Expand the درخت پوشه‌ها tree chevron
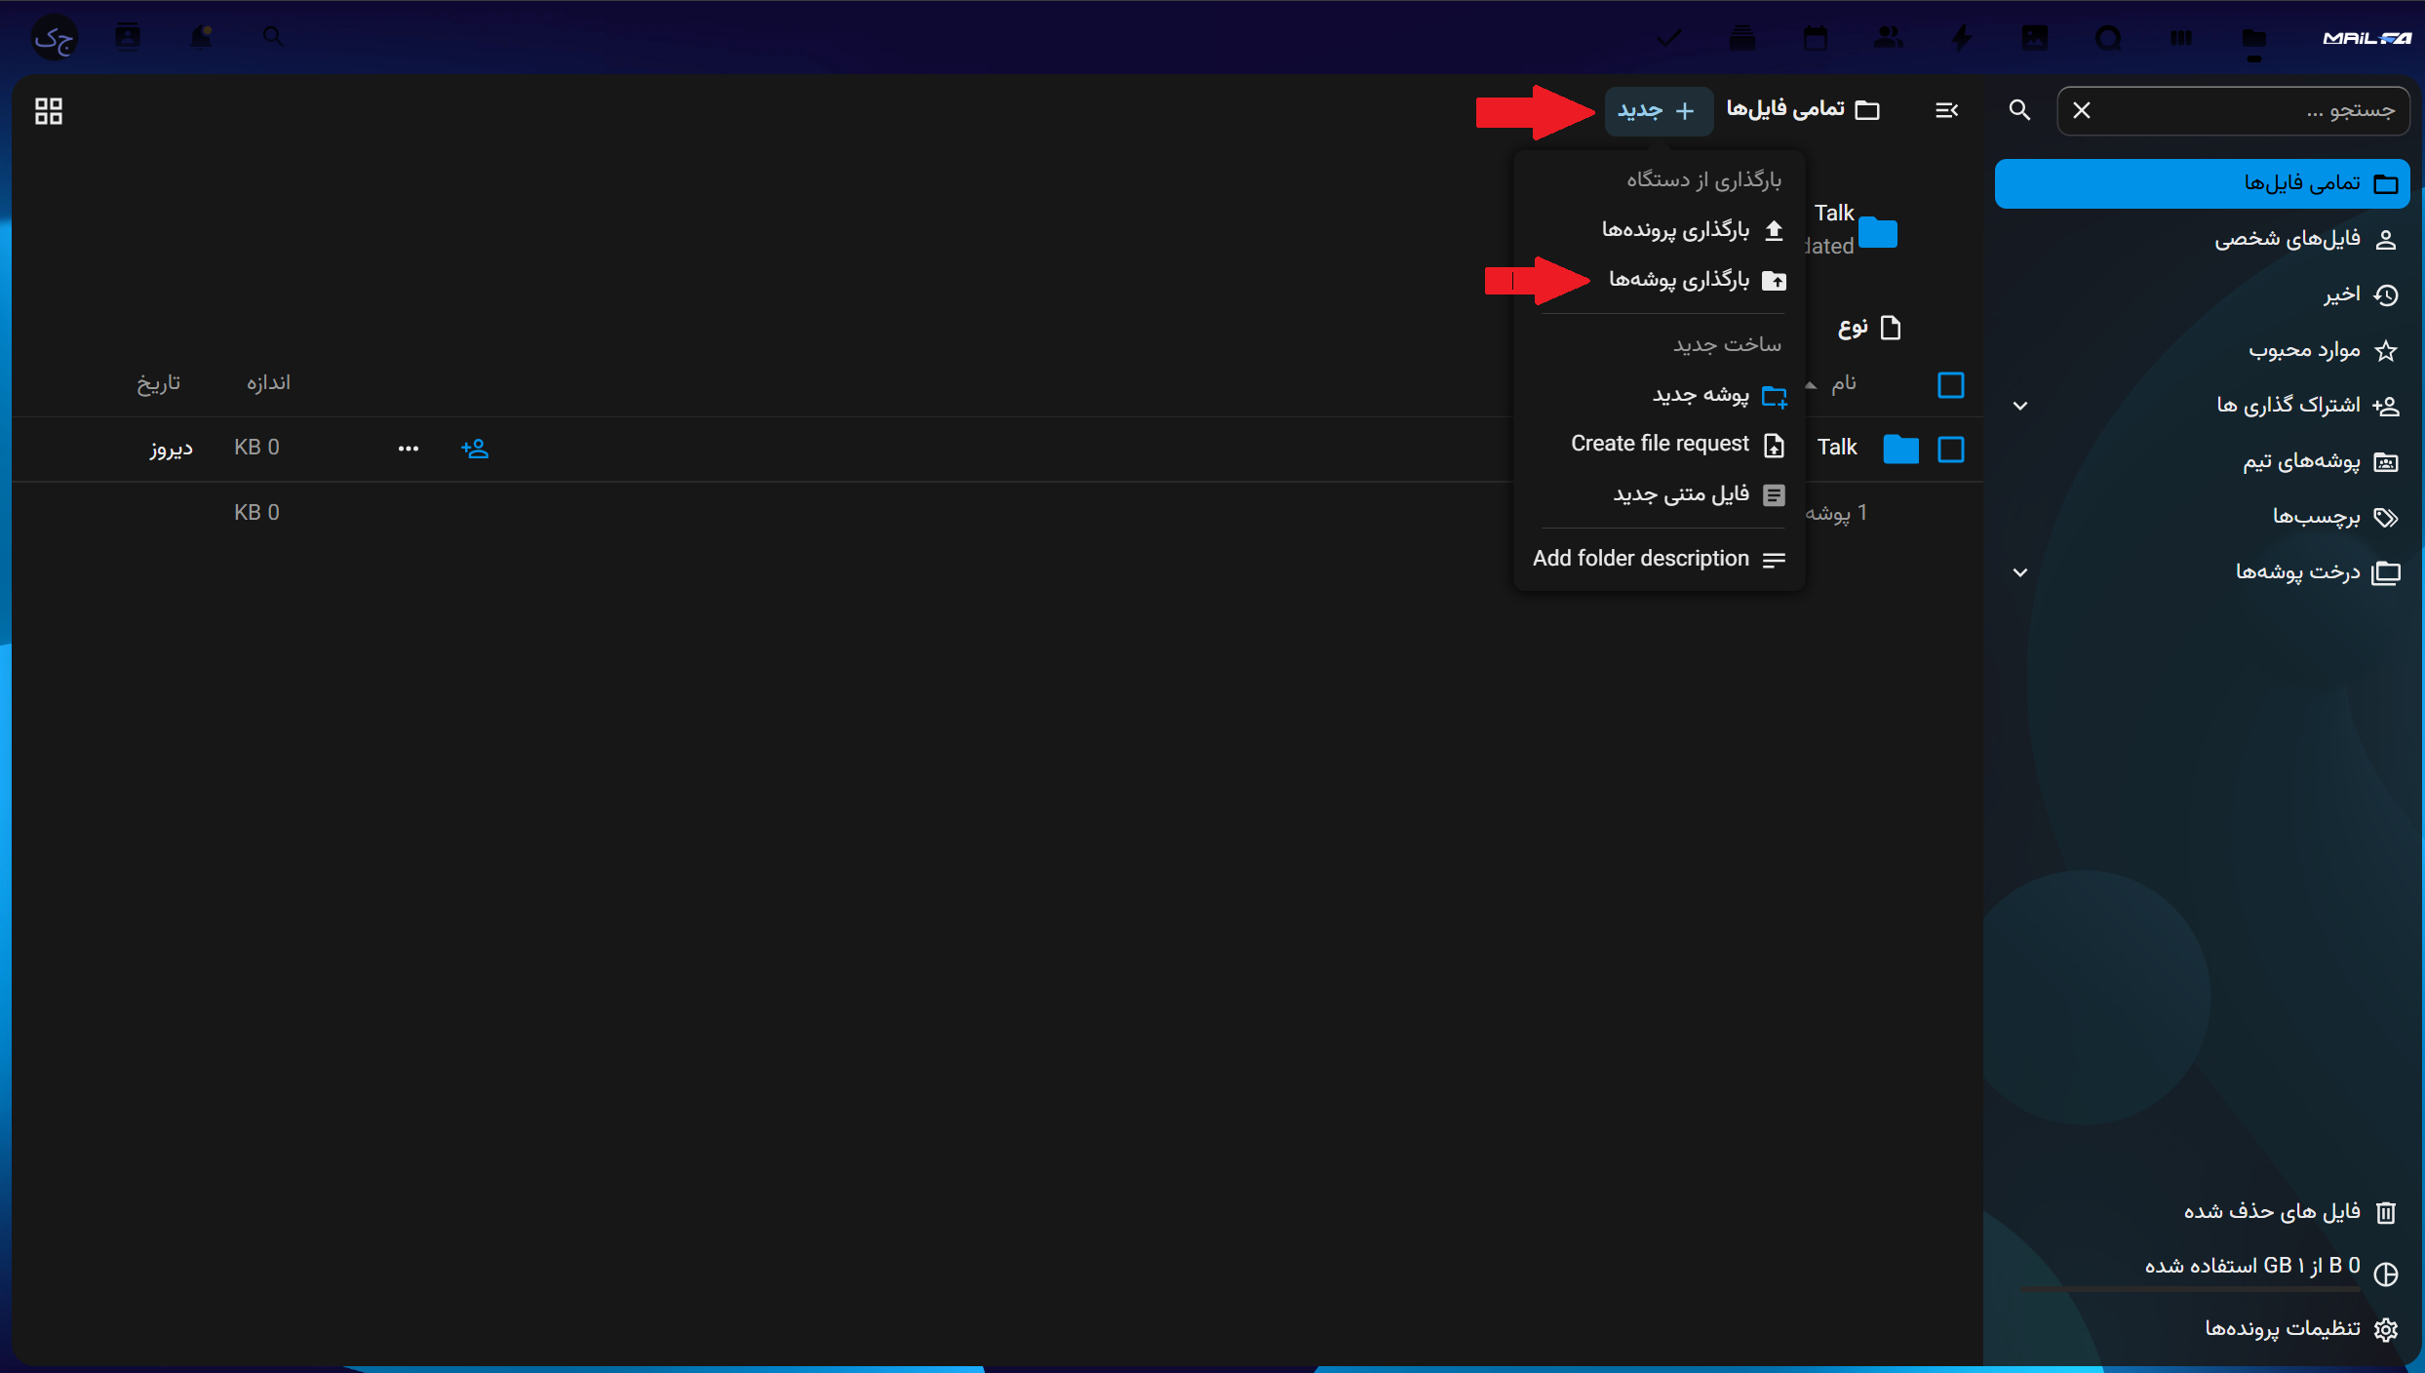2425x1373 pixels. (2020, 572)
